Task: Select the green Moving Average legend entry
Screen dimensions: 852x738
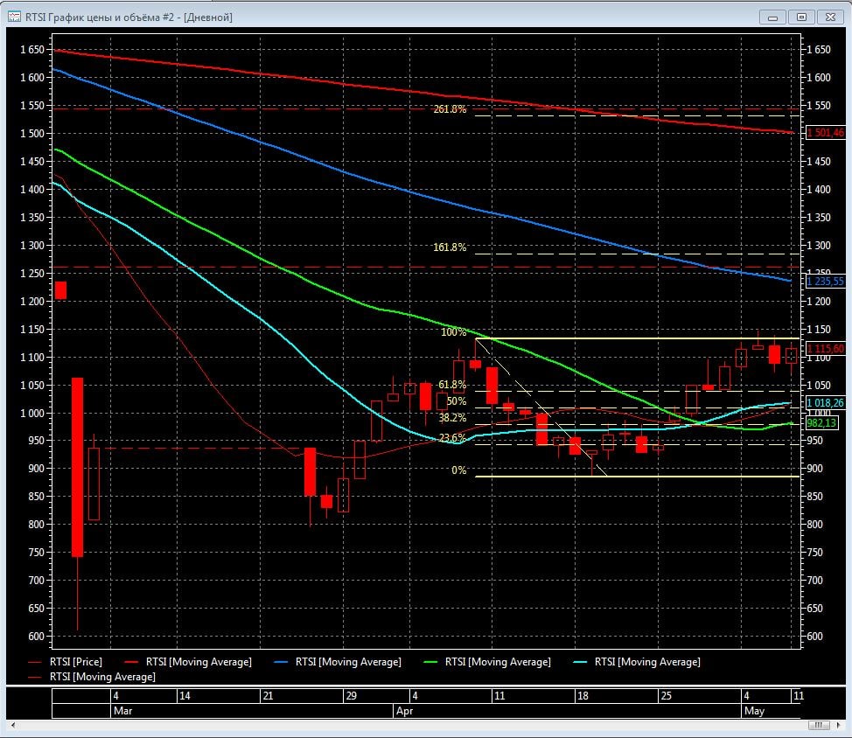Action: coord(498,662)
